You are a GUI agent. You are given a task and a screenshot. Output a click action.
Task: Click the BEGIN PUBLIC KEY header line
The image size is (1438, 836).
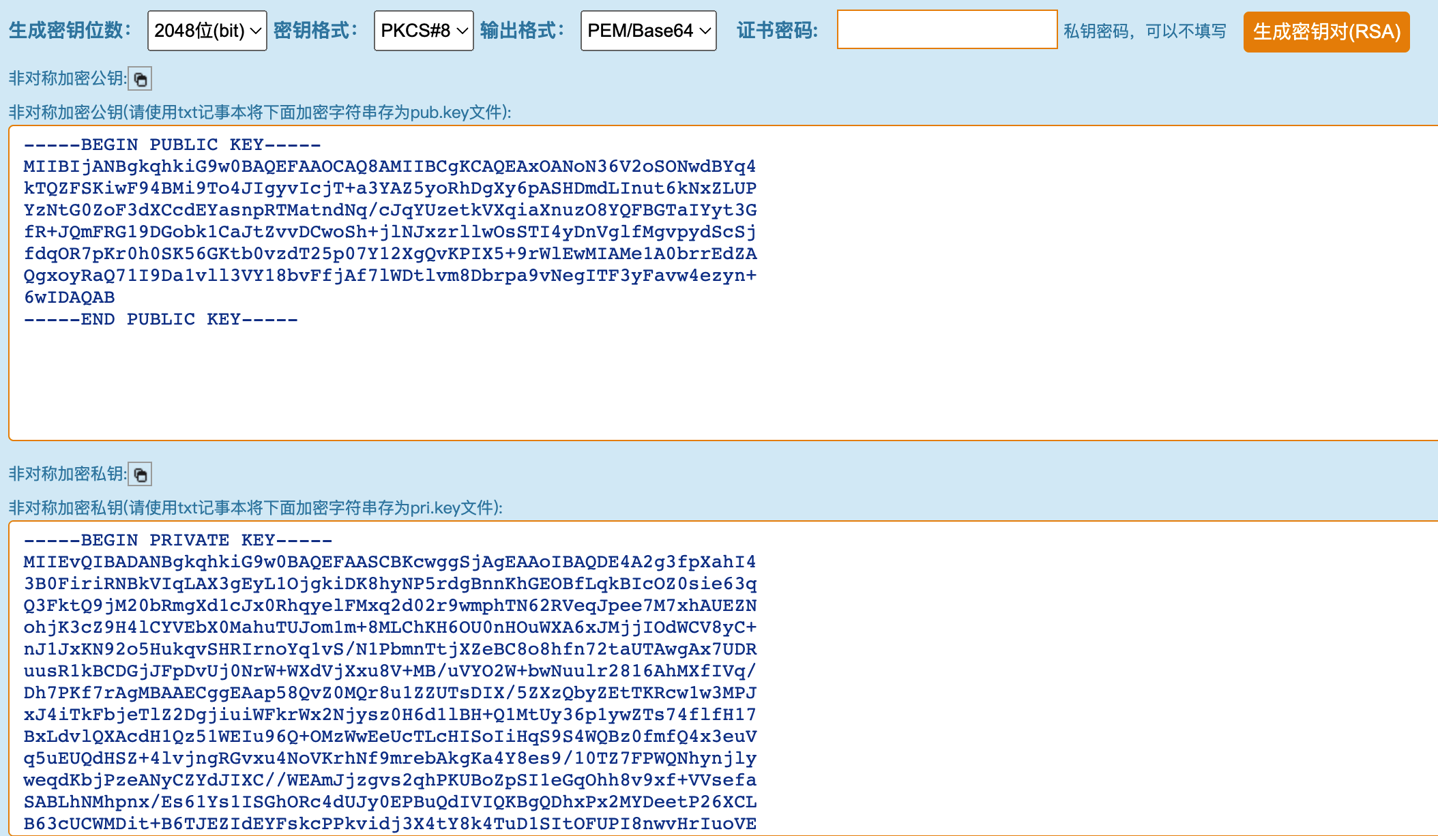click(x=172, y=145)
